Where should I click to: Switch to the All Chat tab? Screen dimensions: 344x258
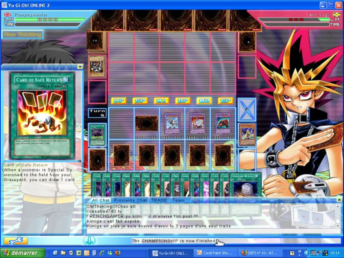point(101,200)
